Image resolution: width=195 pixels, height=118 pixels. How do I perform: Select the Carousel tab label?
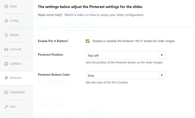[15, 49]
